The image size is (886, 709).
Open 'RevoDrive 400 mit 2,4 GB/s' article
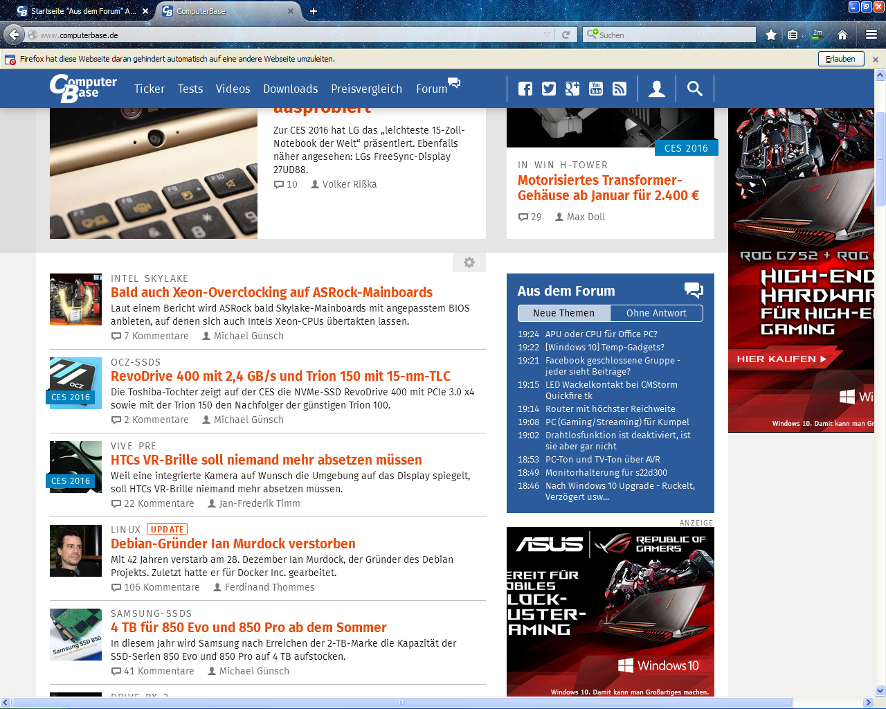280,376
